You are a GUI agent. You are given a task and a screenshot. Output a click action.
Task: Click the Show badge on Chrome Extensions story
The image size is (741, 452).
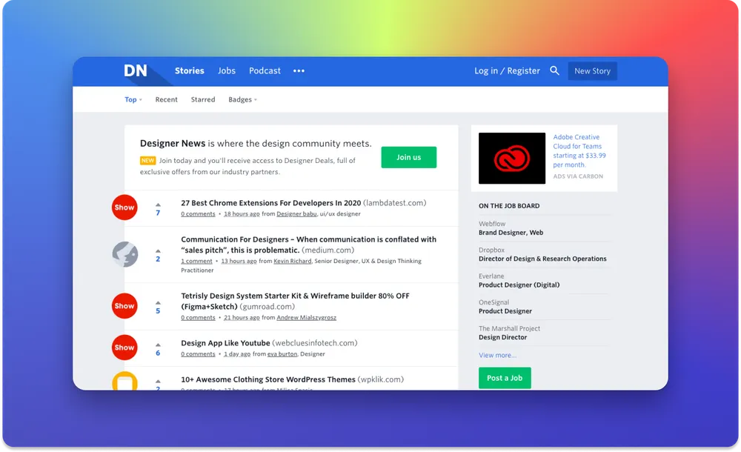coord(124,207)
